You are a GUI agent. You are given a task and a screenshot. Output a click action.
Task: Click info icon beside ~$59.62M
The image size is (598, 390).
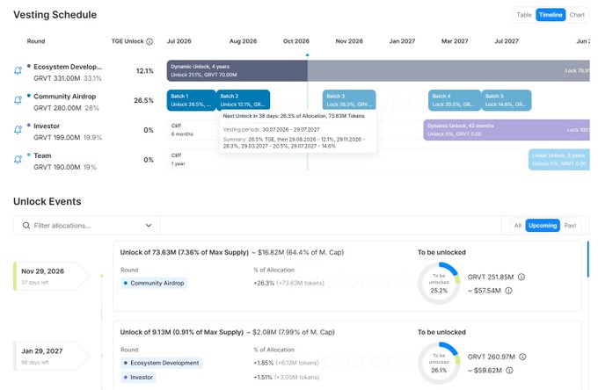pos(509,370)
